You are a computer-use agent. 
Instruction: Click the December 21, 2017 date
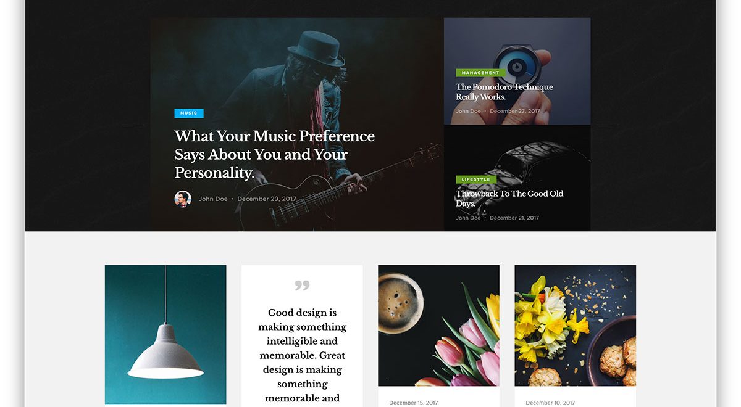coord(514,218)
